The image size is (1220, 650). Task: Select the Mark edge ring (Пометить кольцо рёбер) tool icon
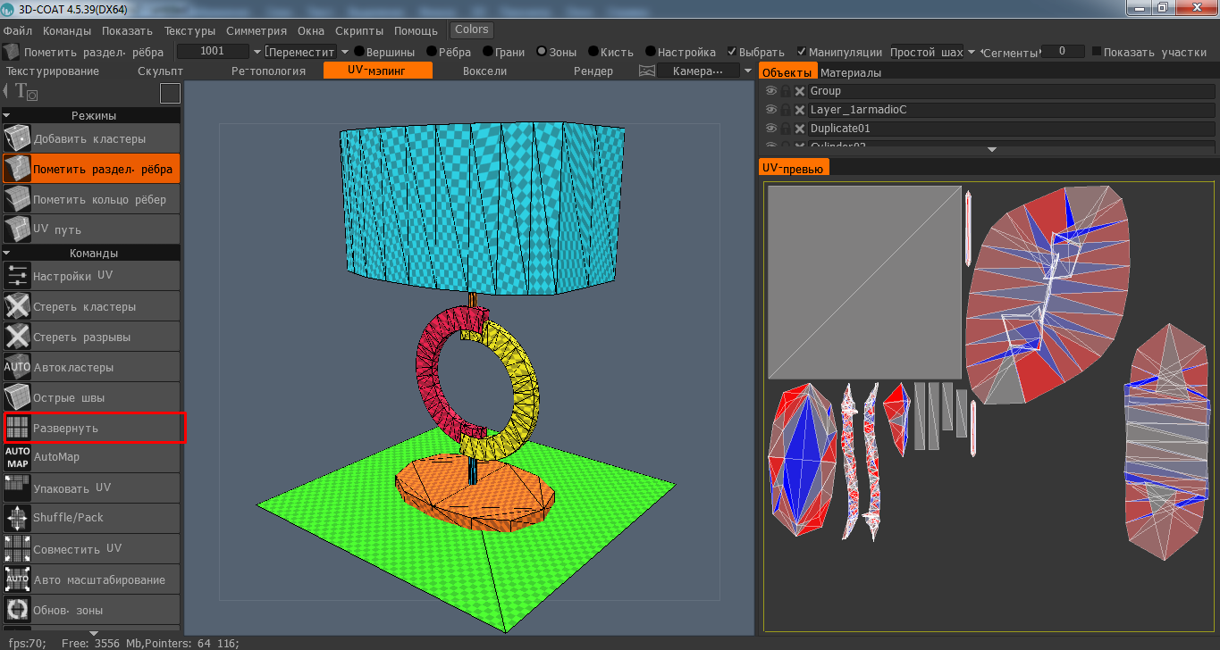[x=17, y=200]
